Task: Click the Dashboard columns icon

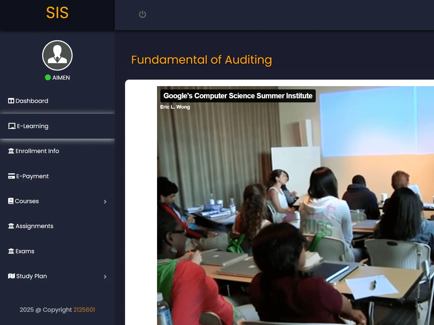Action: tap(11, 101)
